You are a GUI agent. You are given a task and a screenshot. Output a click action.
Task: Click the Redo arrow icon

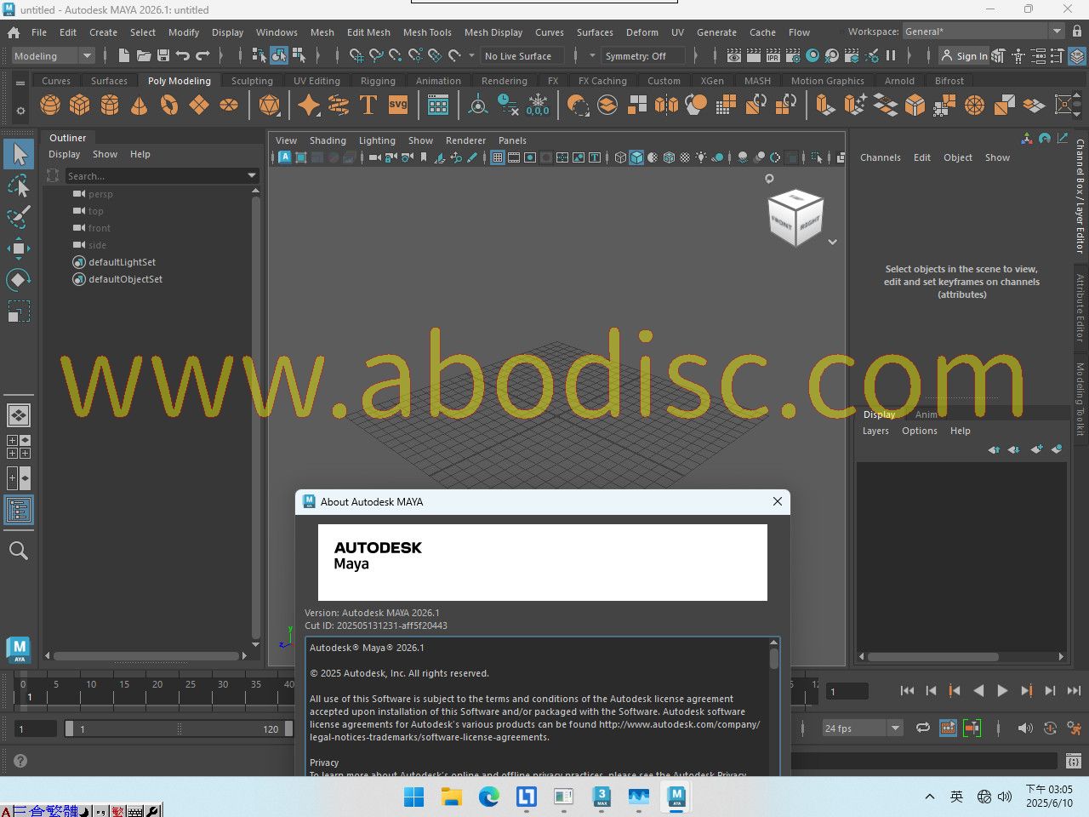coord(202,55)
